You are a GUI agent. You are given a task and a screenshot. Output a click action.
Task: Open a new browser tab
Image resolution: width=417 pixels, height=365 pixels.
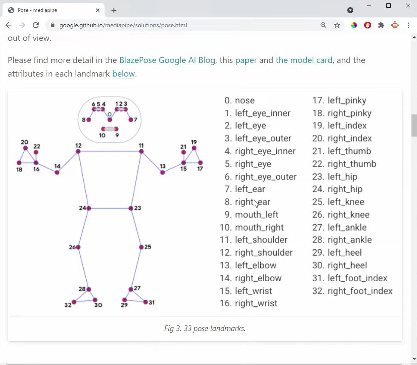point(114,10)
